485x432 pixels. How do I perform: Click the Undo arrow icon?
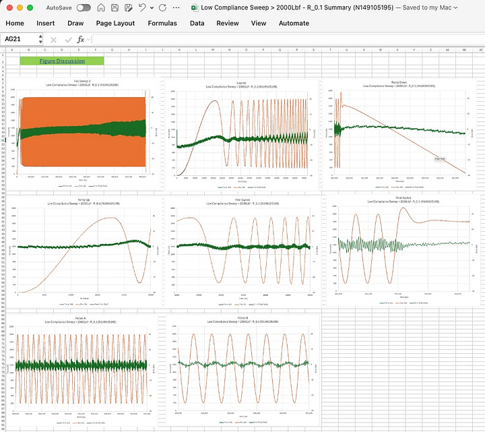[142, 7]
